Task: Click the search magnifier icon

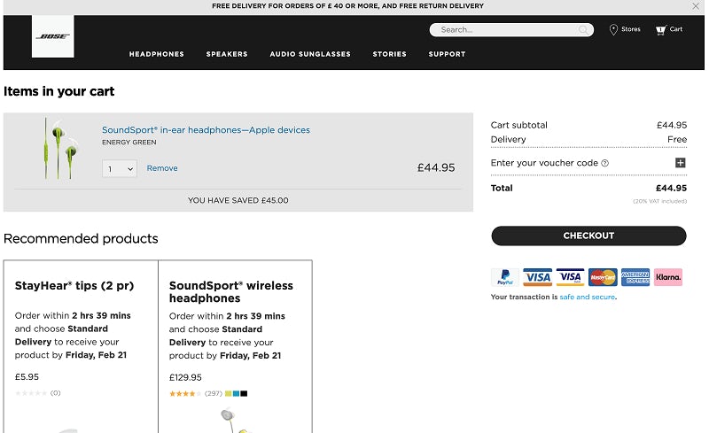Action: click(x=584, y=30)
